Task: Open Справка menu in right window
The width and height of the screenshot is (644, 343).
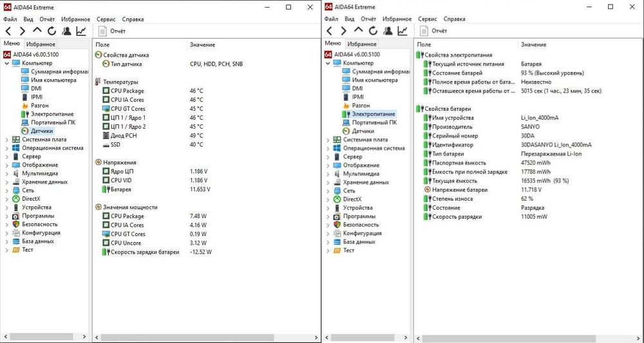Action: [x=454, y=19]
